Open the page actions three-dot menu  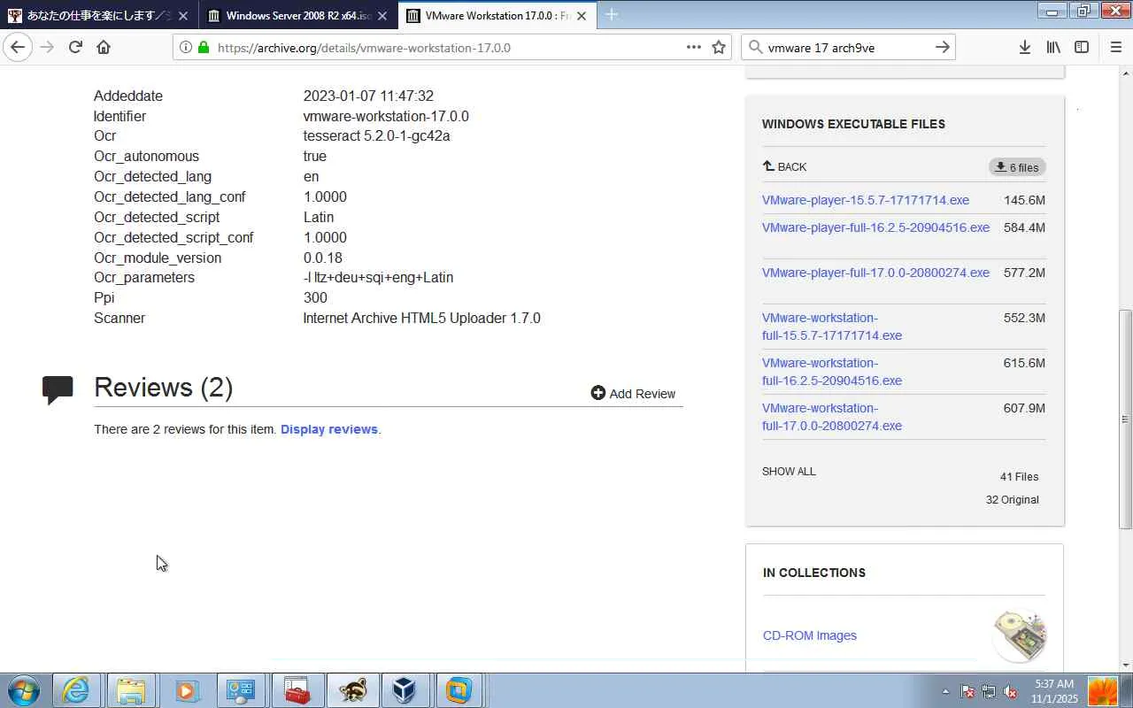tap(694, 48)
